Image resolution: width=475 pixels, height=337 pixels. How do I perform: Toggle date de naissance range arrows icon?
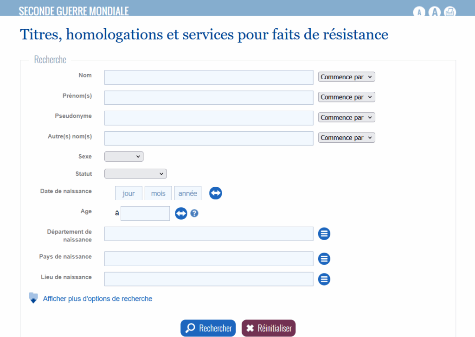(215, 193)
